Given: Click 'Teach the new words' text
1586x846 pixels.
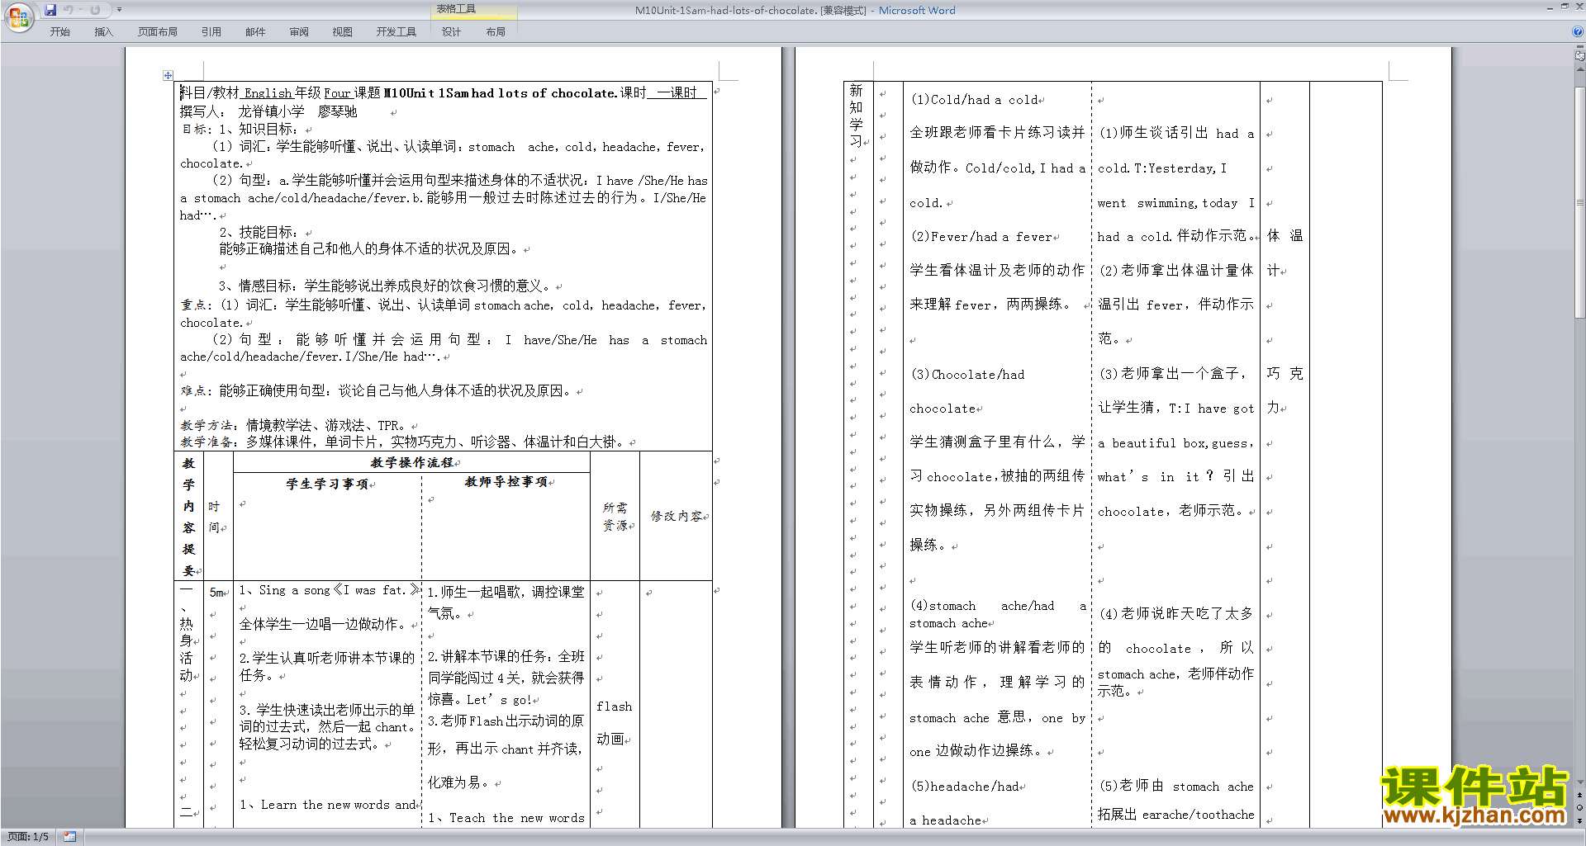Looking at the screenshot, I should click(517, 818).
